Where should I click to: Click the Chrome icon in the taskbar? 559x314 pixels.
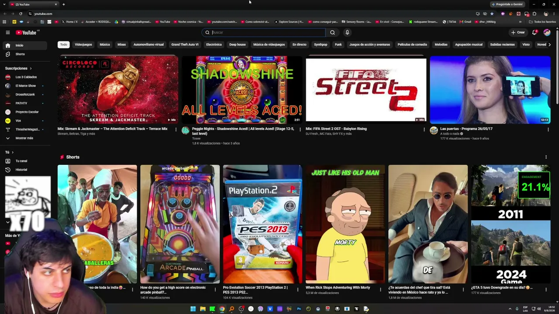[222, 309]
